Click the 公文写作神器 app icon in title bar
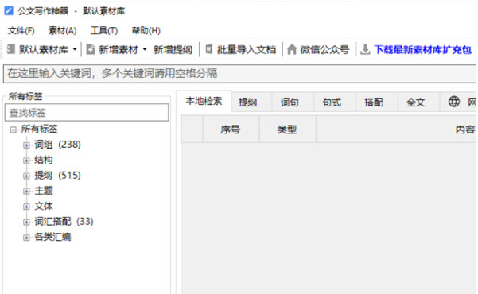478x294 pixels. pos(9,10)
